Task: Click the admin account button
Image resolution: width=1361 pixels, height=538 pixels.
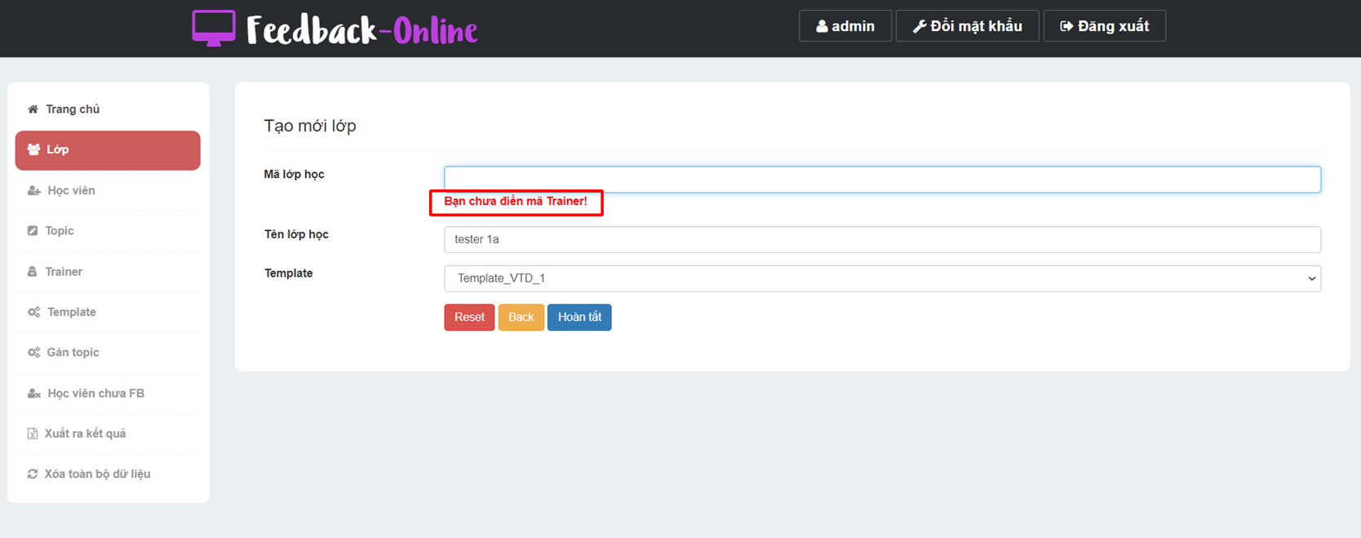Action: click(x=845, y=26)
